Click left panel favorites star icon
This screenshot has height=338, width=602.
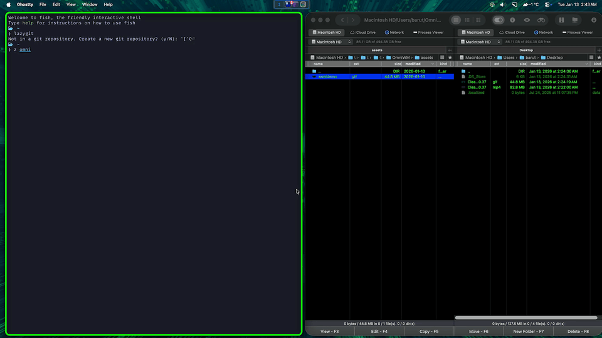(x=450, y=58)
